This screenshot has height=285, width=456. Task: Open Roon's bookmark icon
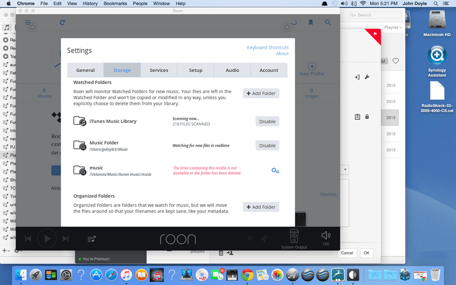coord(311,22)
